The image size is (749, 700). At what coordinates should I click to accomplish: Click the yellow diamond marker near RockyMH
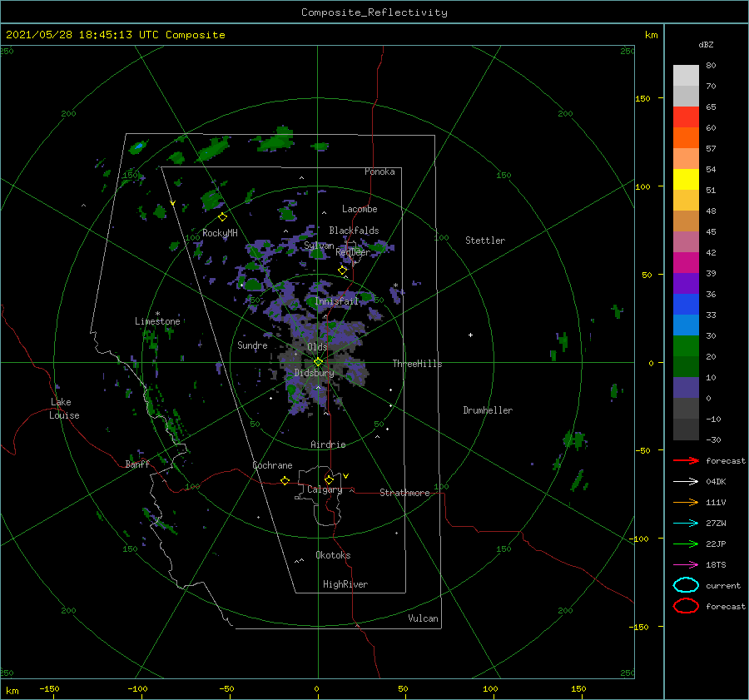coord(222,217)
